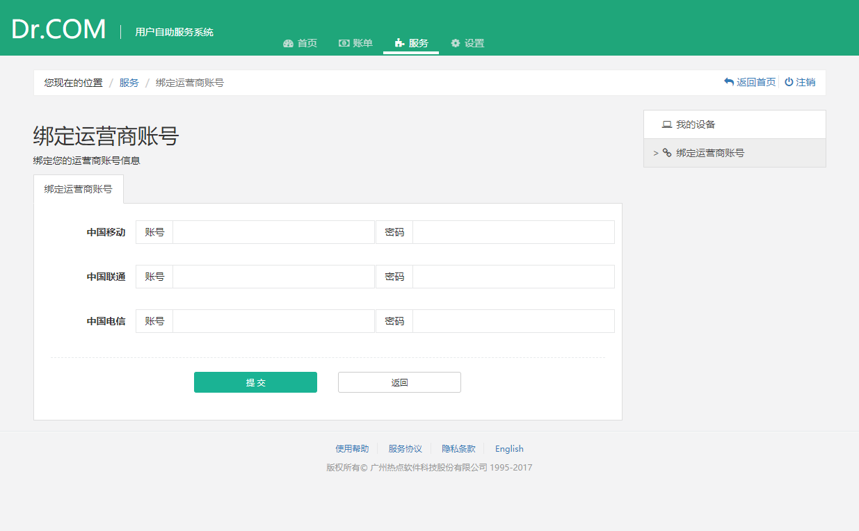The height and width of the screenshot is (531, 859).
Task: Click the 中国移动 密码 input field
Action: pos(513,232)
